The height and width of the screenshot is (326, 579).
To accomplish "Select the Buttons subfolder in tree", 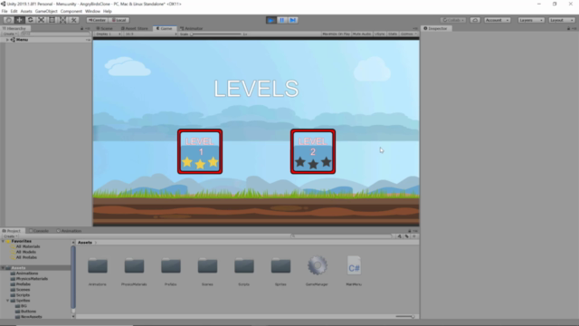I will [25, 312].
